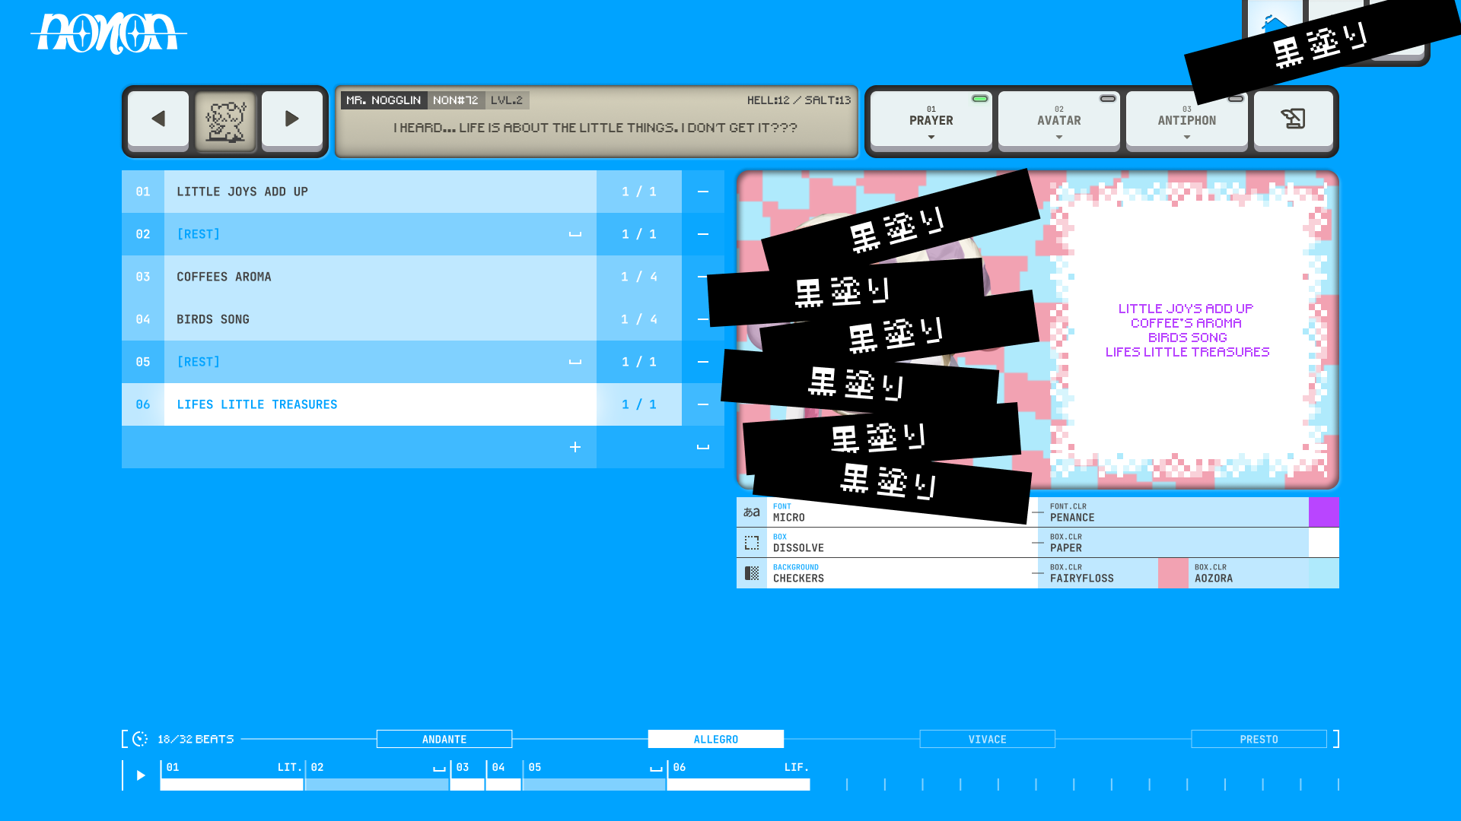Click the minus button beside LITTLE JOYS ADD UP
The height and width of the screenshot is (821, 1461).
tap(702, 192)
